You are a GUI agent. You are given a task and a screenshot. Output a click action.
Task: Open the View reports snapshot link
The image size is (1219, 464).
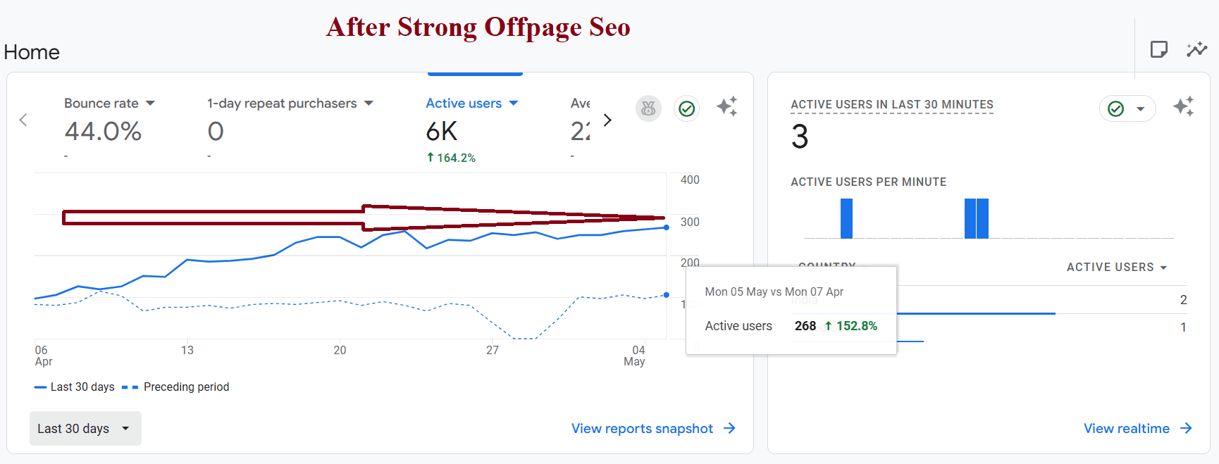(x=652, y=429)
